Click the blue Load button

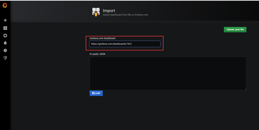point(96,93)
